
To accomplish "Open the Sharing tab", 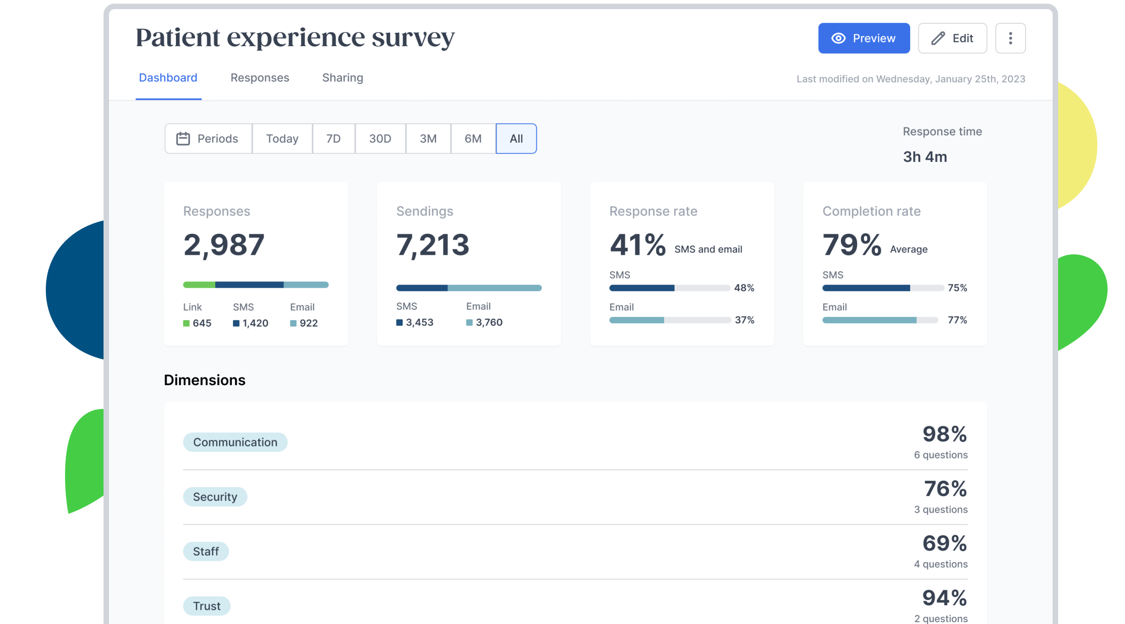I will pyautogui.click(x=342, y=78).
